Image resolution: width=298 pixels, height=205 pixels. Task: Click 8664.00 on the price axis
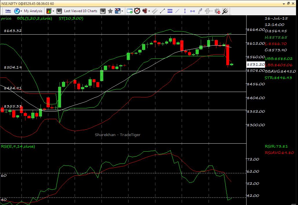pyautogui.click(x=256, y=30)
